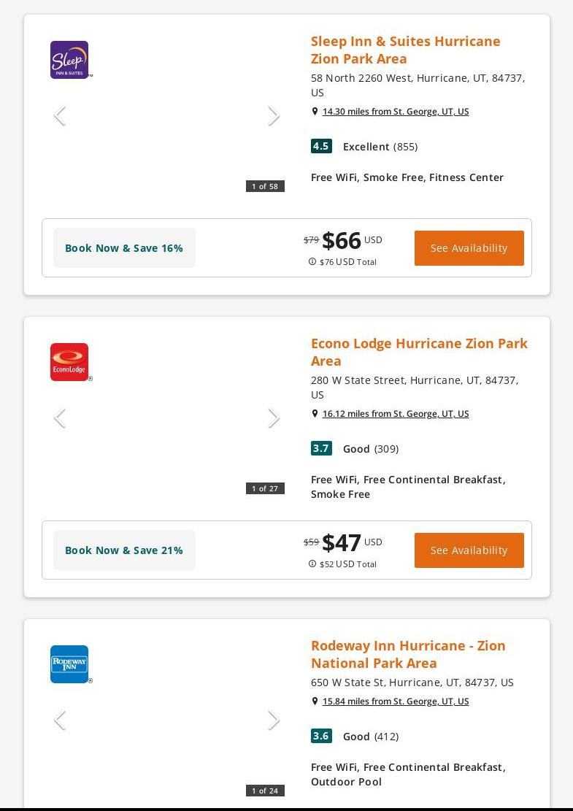
Task: Click the Econo Lodge brand logo
Action: coord(69,362)
